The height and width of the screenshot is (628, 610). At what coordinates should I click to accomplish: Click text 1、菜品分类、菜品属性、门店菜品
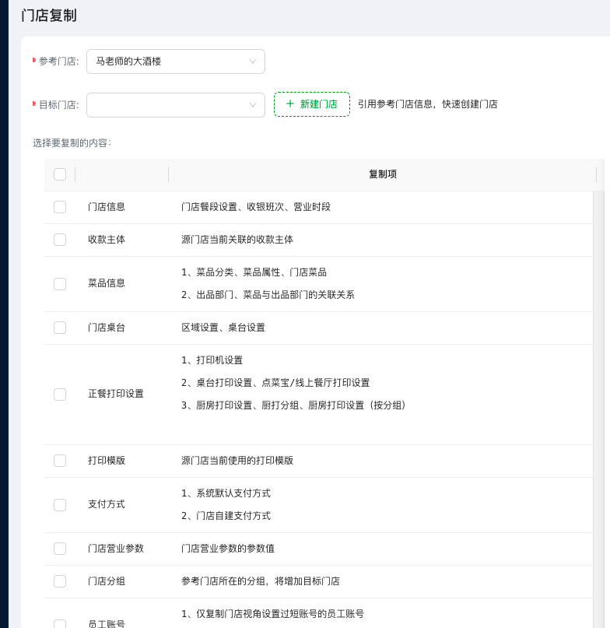[254, 272]
